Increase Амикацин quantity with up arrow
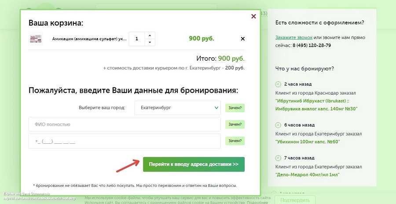 point(150,35)
